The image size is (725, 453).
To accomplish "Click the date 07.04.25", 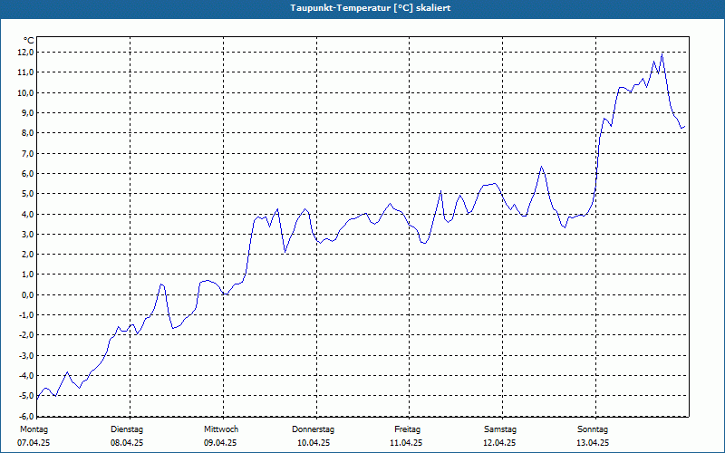I will pyautogui.click(x=34, y=443).
